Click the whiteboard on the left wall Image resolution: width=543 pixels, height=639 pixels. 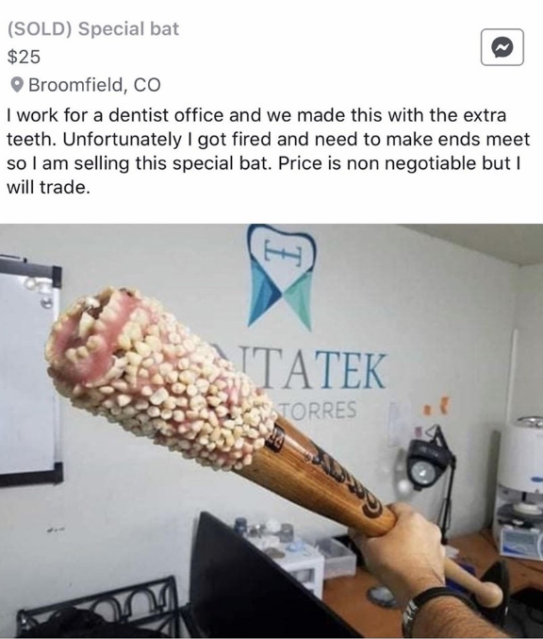coord(28,370)
